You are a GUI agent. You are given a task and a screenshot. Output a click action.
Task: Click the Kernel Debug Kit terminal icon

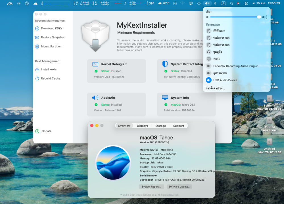tap(95, 64)
